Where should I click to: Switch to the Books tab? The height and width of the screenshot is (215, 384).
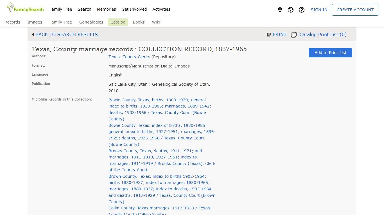click(x=139, y=22)
